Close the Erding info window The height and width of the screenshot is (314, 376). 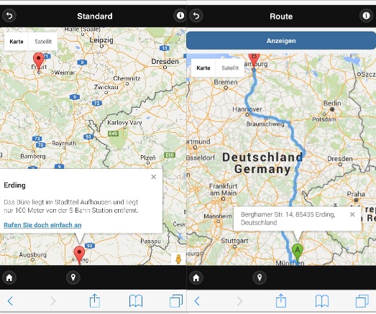[x=154, y=177]
